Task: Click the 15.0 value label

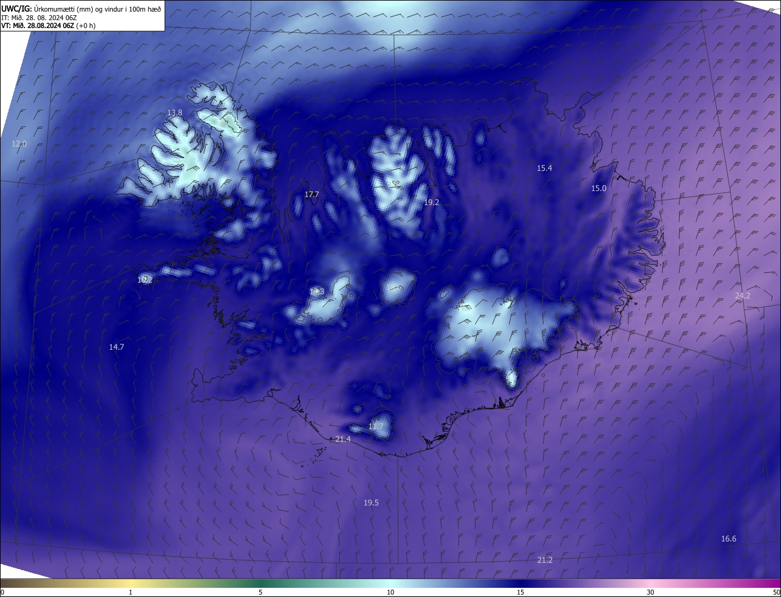Action: click(x=599, y=188)
